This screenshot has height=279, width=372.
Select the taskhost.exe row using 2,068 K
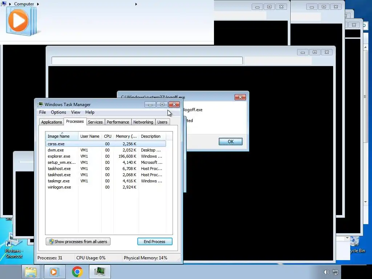(106, 175)
